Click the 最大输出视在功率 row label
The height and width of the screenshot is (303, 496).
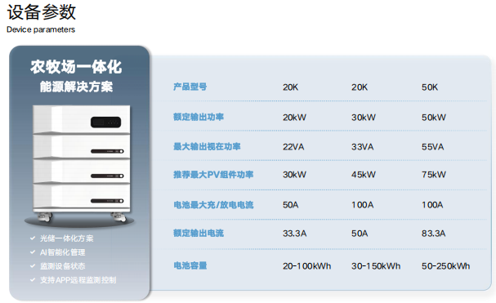207,146
